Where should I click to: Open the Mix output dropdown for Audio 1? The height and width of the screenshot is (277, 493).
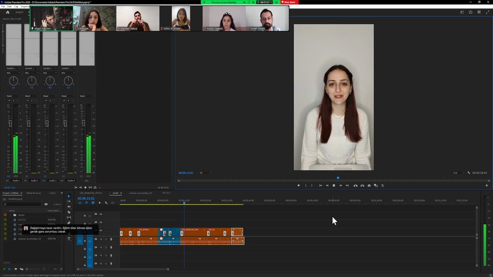13,73
